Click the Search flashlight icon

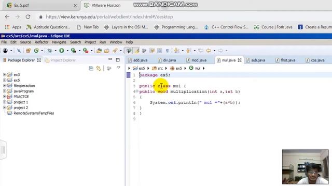click(x=115, y=51)
